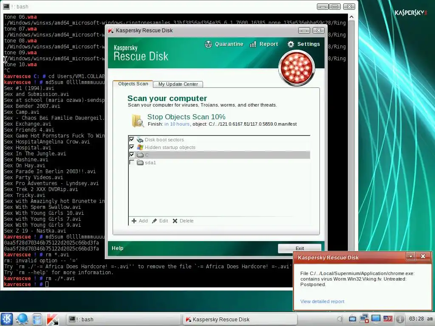Viewport: 435px width, 326px height.
Task: Switch to bash window in taskbar
Action: pyautogui.click(x=123, y=319)
